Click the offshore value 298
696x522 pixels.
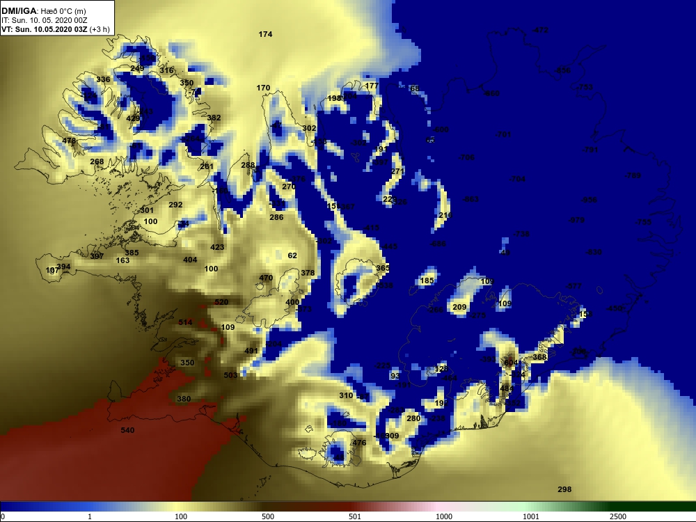pyautogui.click(x=564, y=489)
